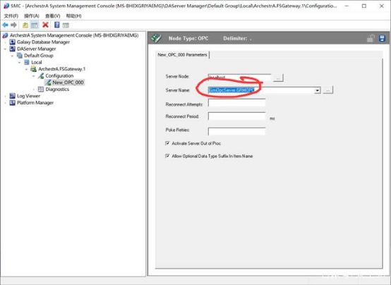Click the save disk icon in header
This screenshot has height=285, width=391.
[382, 38]
